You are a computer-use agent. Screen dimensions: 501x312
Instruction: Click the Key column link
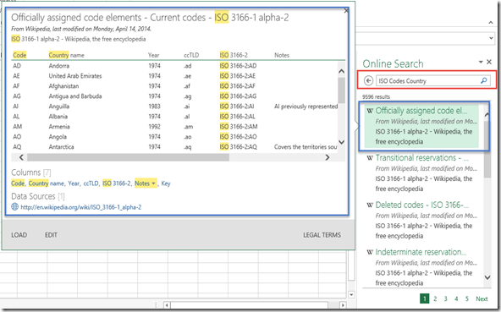coord(166,183)
